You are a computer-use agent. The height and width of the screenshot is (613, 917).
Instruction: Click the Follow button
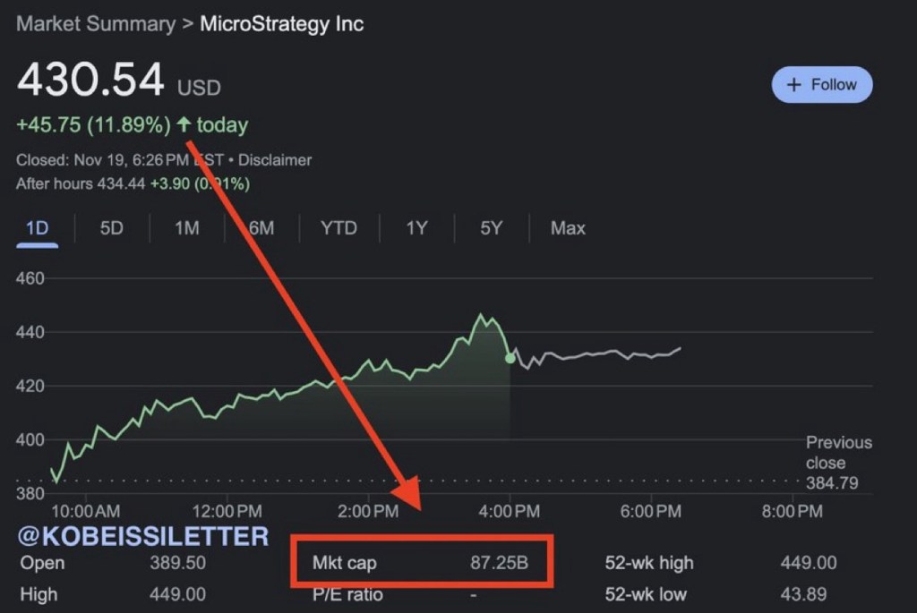click(821, 85)
